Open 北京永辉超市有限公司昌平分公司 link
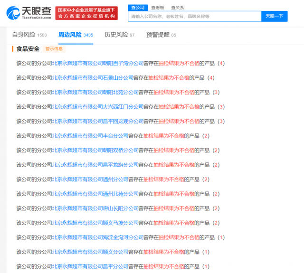The height and width of the screenshot is (273, 304). pyautogui.click(x=90, y=267)
